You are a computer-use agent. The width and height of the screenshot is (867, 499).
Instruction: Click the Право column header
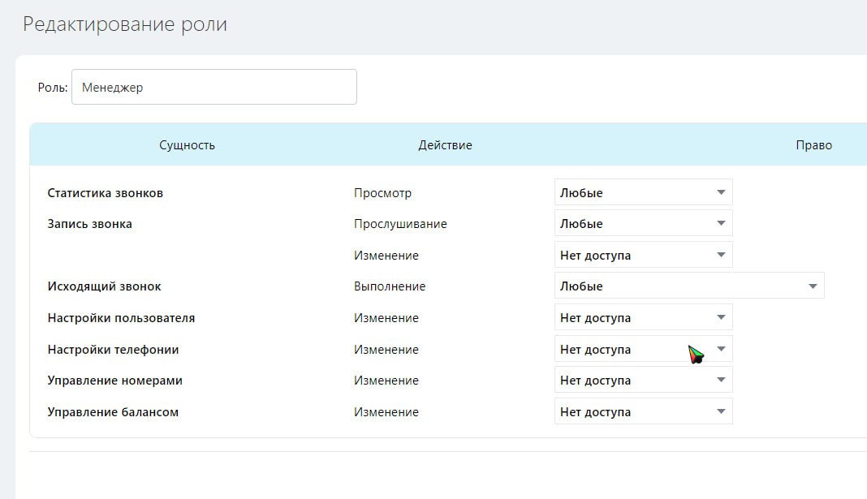813,145
